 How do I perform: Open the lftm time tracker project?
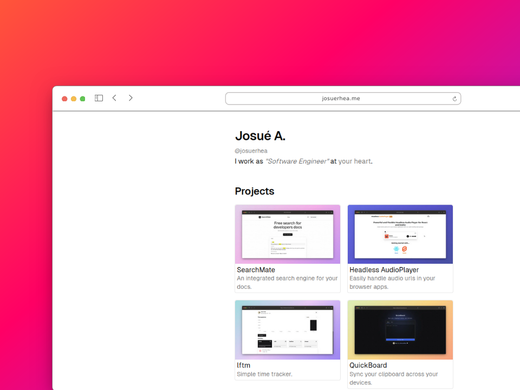point(288,329)
